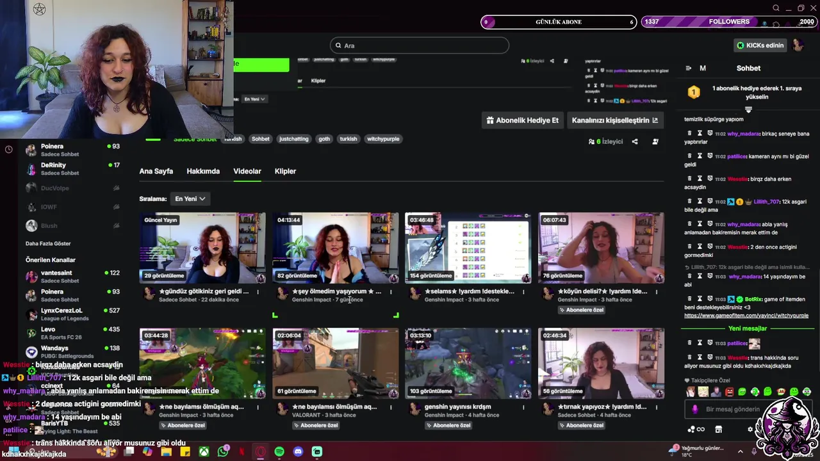Open the 'Güncel Yayın' live video thumbnail
Viewport: 820px width, 461px height.
coord(202,248)
